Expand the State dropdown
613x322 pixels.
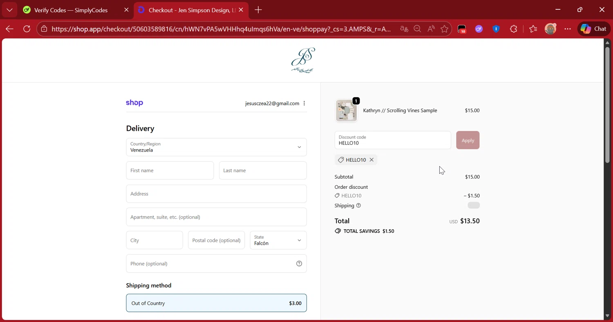[x=278, y=240]
